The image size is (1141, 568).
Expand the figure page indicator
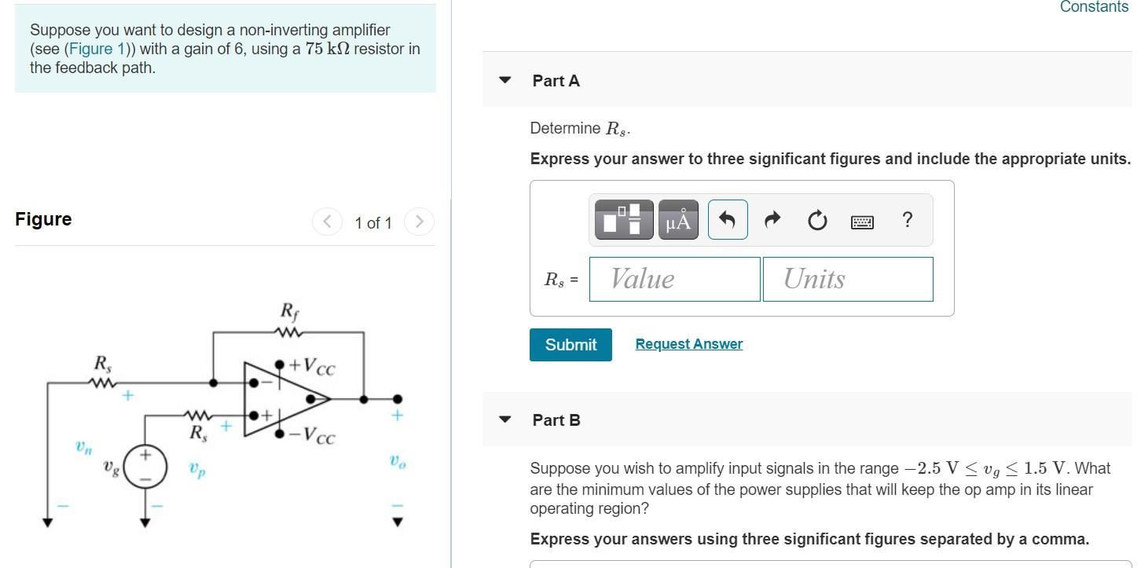373,222
